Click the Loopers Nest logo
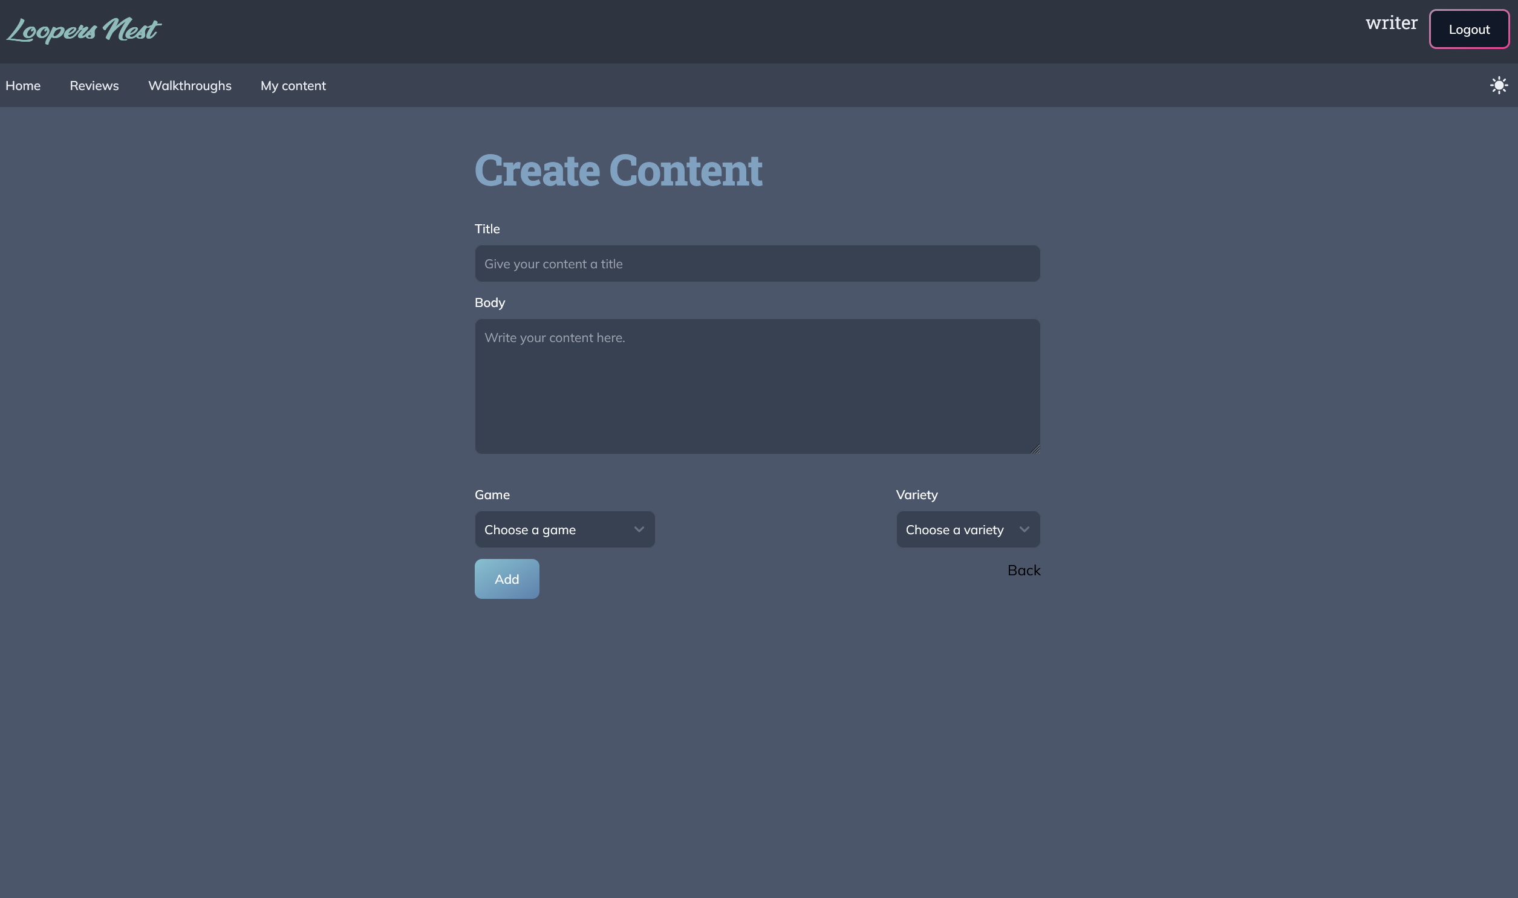Screen dimensions: 1518x898 point(83,30)
